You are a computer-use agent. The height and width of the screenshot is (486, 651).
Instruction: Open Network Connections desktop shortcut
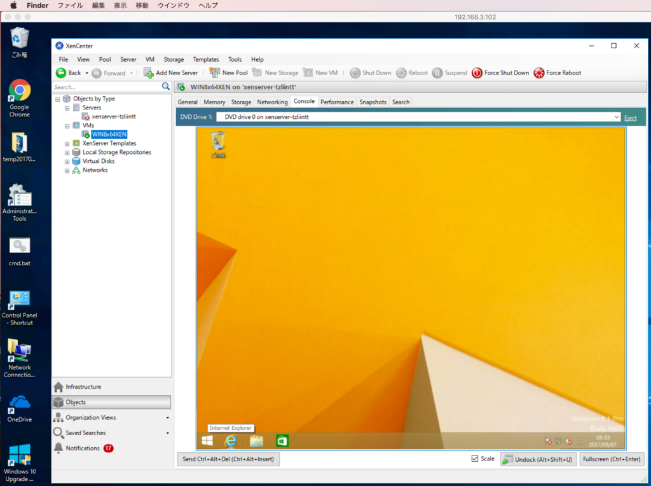(20, 358)
